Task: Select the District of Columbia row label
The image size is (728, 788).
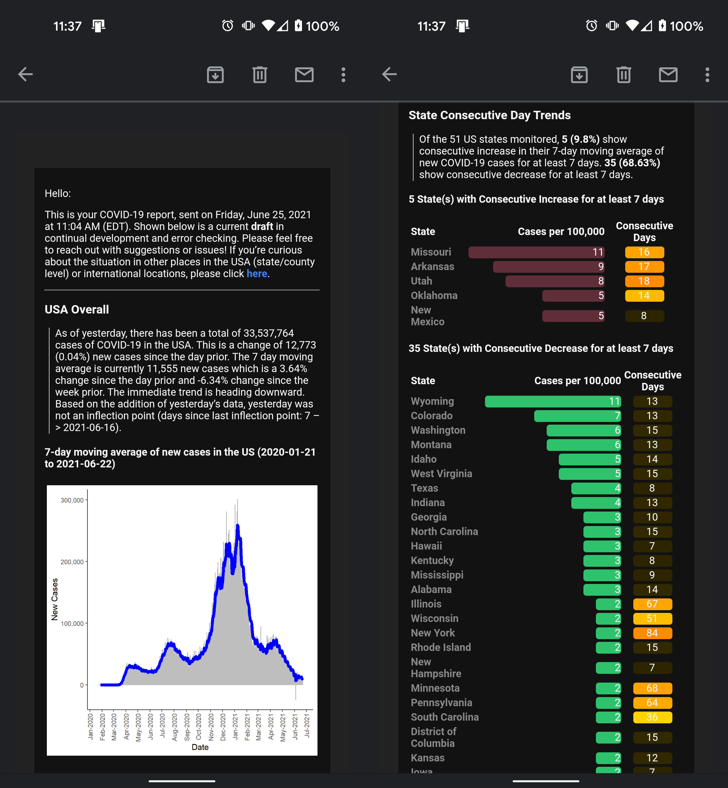Action: coord(433,737)
